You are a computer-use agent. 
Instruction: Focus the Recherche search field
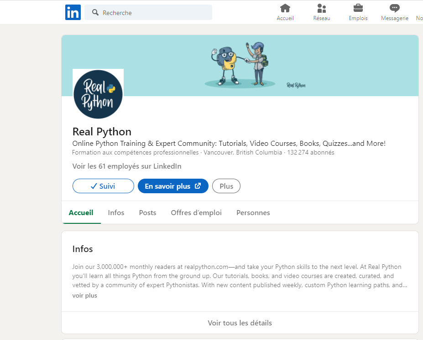pos(148,12)
